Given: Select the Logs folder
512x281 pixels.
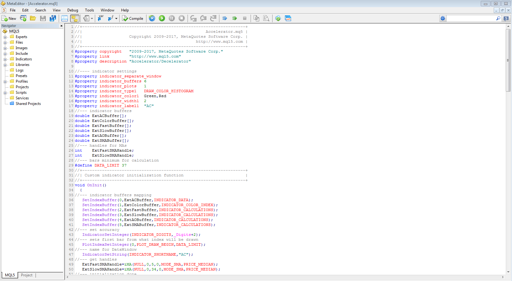Looking at the screenshot, I should pos(19,70).
